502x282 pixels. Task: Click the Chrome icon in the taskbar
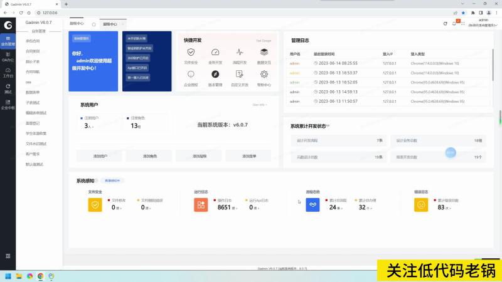click(x=40, y=276)
